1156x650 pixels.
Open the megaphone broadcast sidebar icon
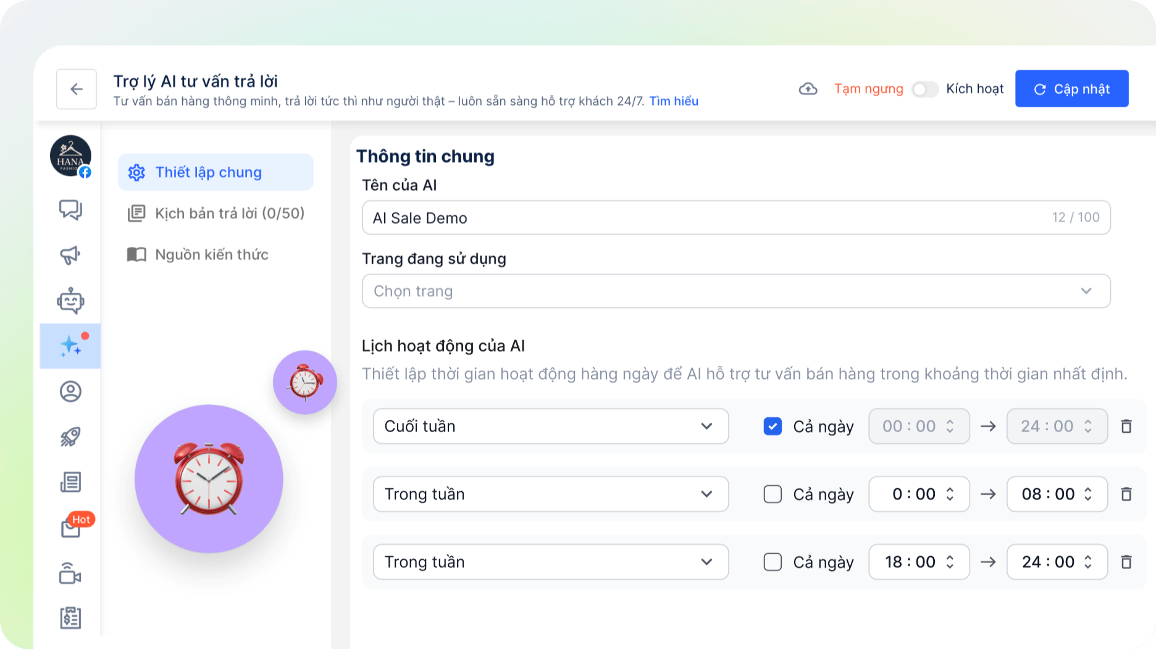coord(70,255)
